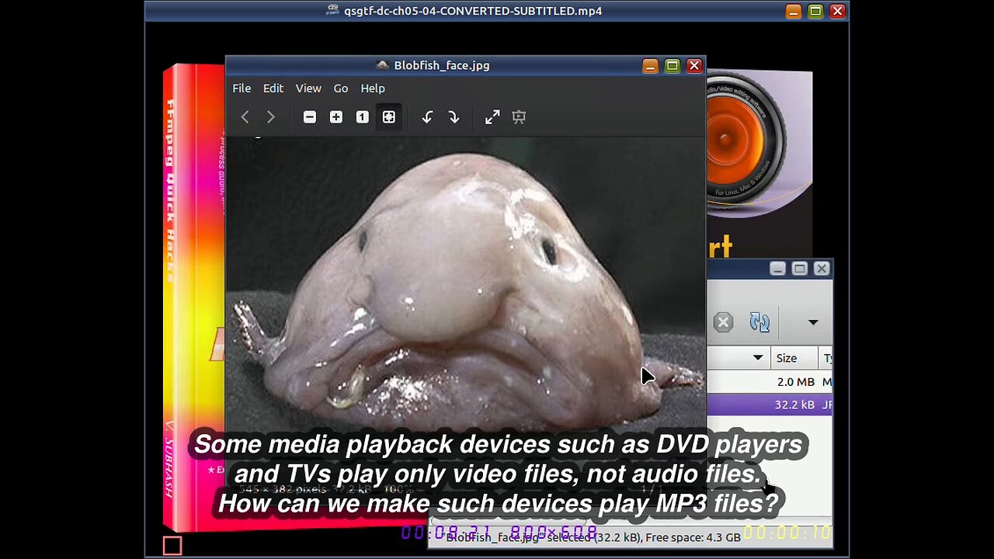Select the highlighted 32.2 kB file row
The width and height of the screenshot is (994, 559).
coord(770,404)
